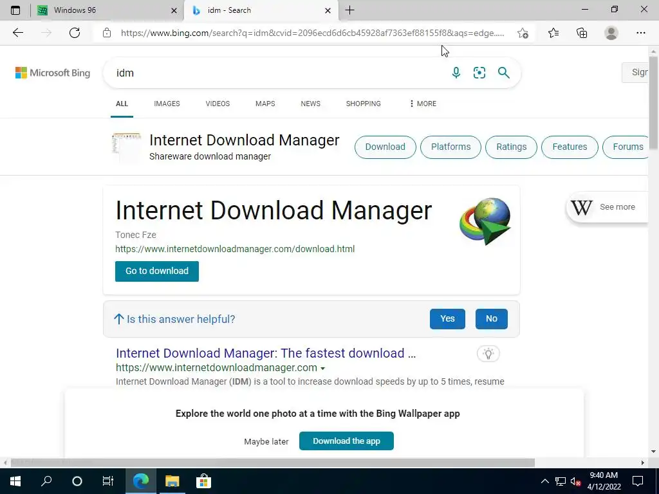Open internetdownloadmanager.com/download.html link
659x494 pixels.
(235, 249)
